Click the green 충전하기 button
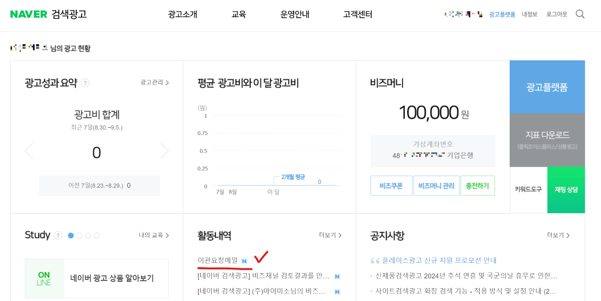This screenshot has height=301, width=601. (477, 185)
